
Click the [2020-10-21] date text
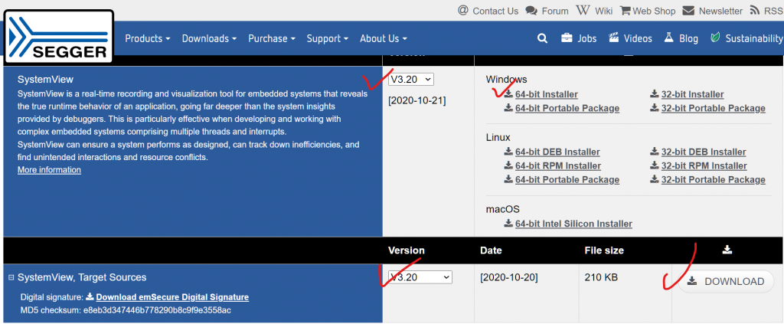click(417, 100)
